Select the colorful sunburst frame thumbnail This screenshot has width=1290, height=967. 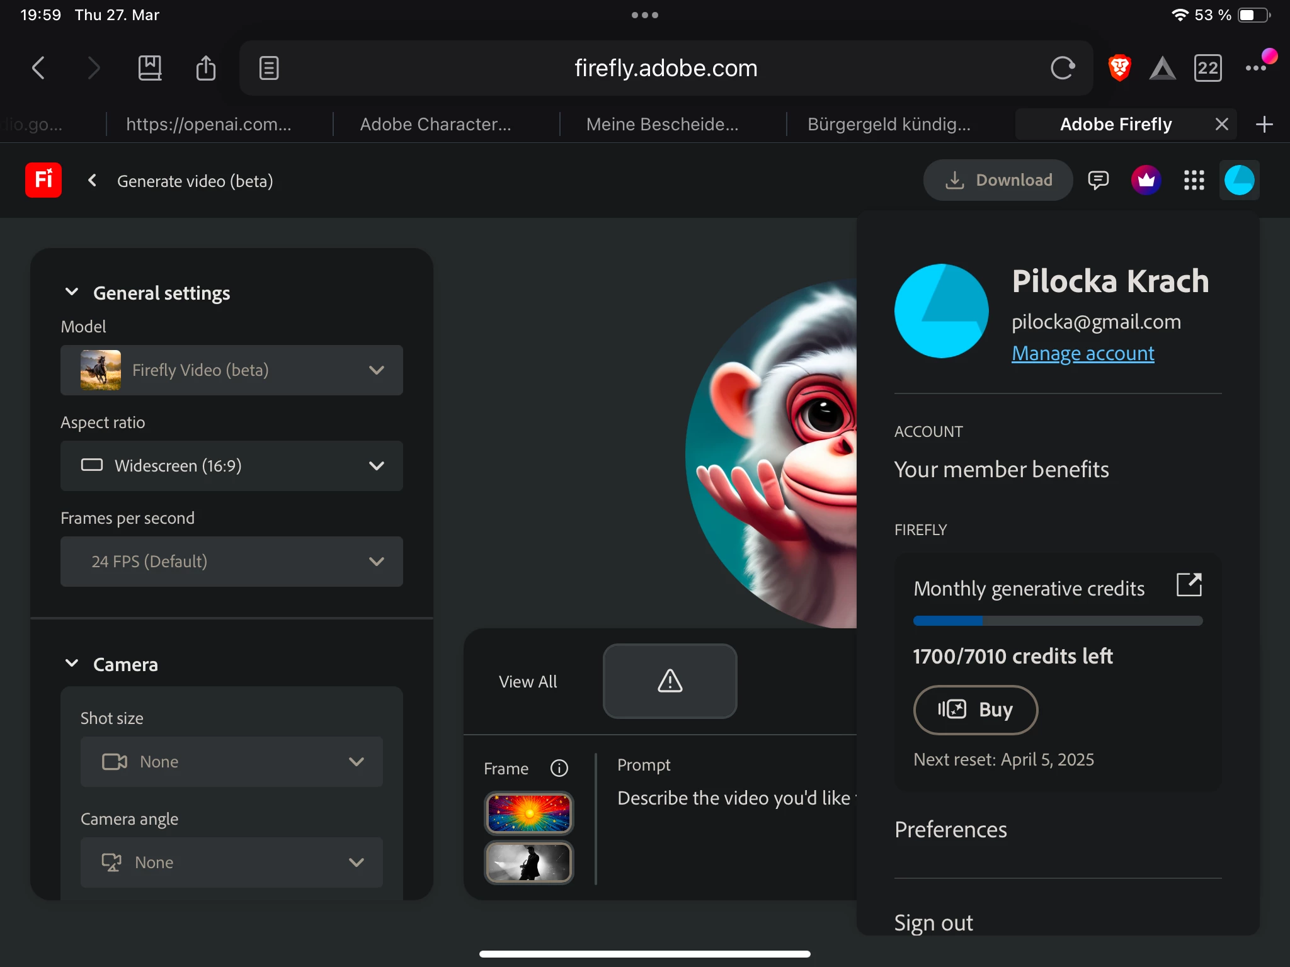(528, 813)
